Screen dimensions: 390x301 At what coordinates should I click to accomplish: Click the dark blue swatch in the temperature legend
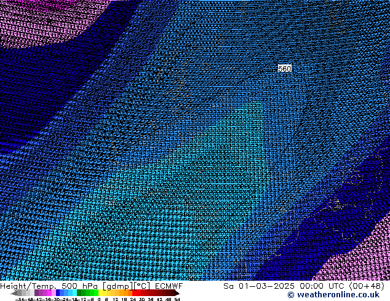pyautogui.click(x=58, y=292)
